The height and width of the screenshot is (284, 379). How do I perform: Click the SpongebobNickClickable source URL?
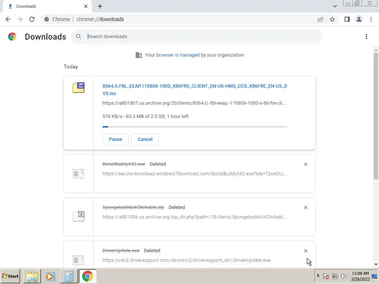[x=194, y=217]
